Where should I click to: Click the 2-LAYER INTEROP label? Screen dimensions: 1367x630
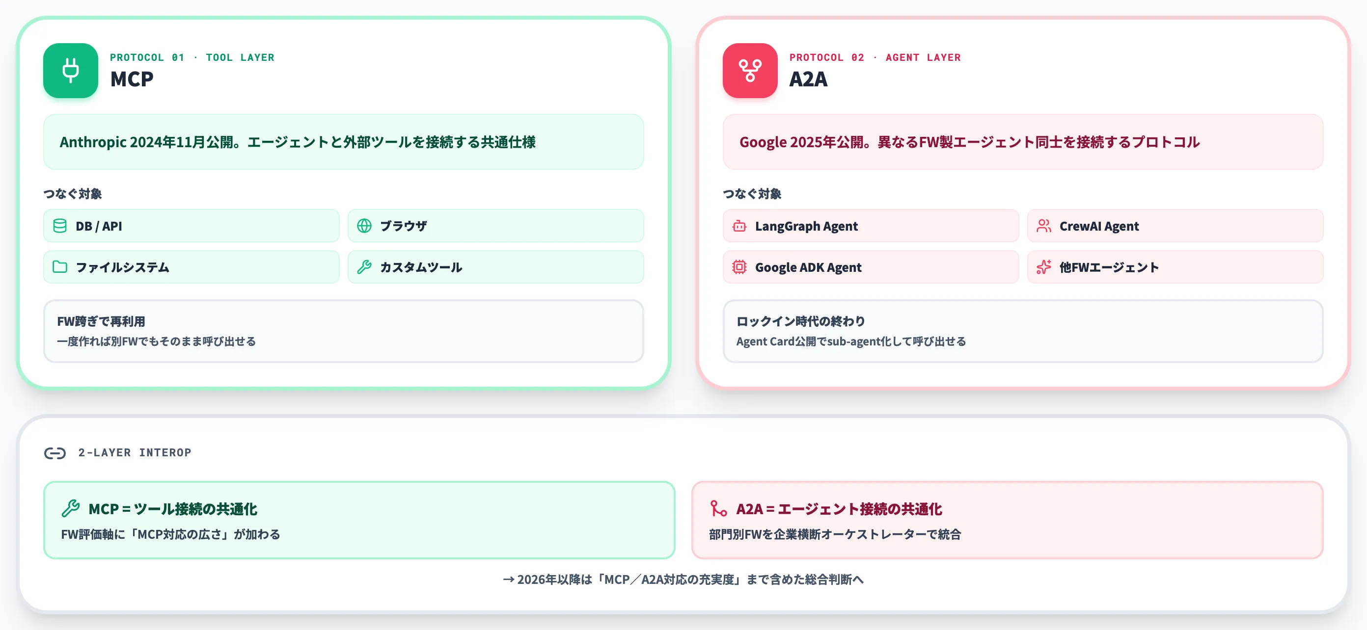[135, 452]
